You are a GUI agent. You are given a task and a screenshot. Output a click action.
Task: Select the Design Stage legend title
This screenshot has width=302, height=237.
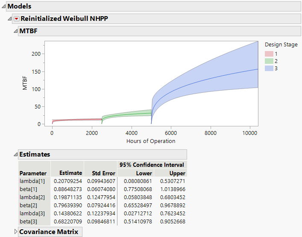[281, 45]
